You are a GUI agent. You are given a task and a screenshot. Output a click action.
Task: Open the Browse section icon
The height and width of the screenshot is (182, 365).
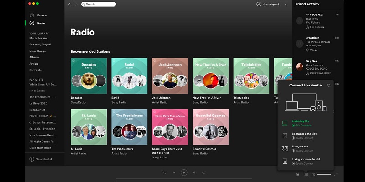click(x=31, y=15)
